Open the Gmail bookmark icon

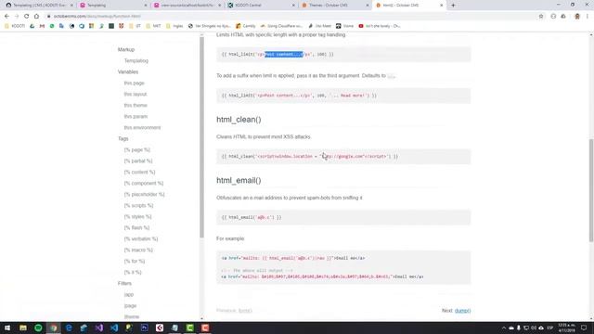click(42, 26)
